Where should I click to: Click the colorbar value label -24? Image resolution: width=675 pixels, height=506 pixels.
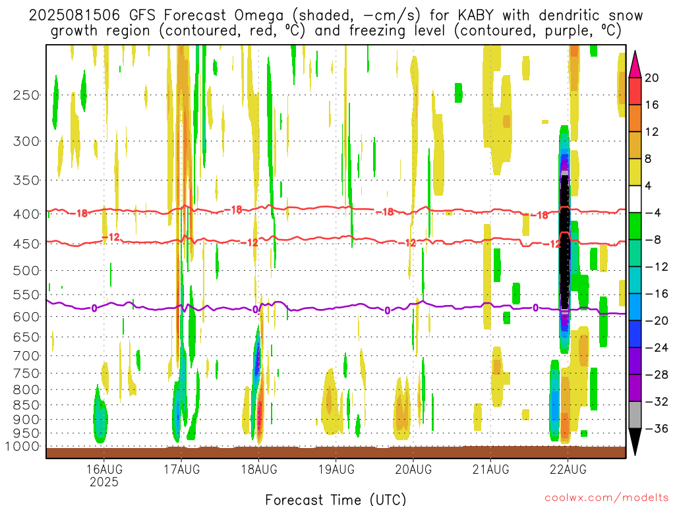tap(657, 348)
